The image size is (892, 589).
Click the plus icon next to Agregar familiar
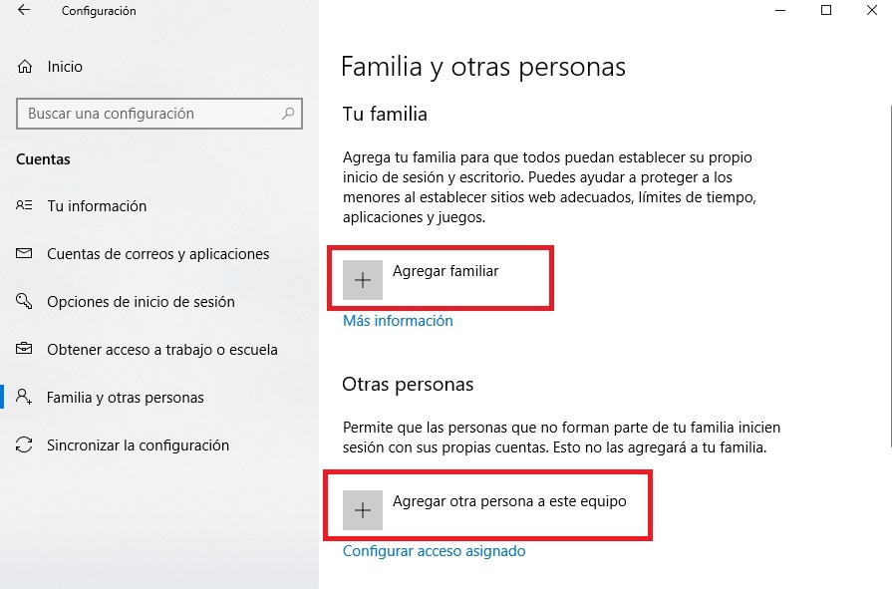(x=362, y=279)
